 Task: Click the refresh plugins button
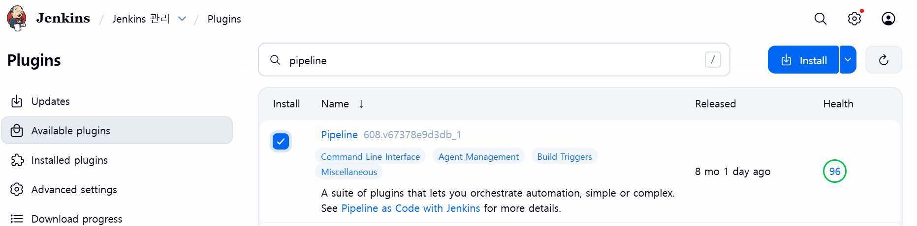[x=884, y=60]
